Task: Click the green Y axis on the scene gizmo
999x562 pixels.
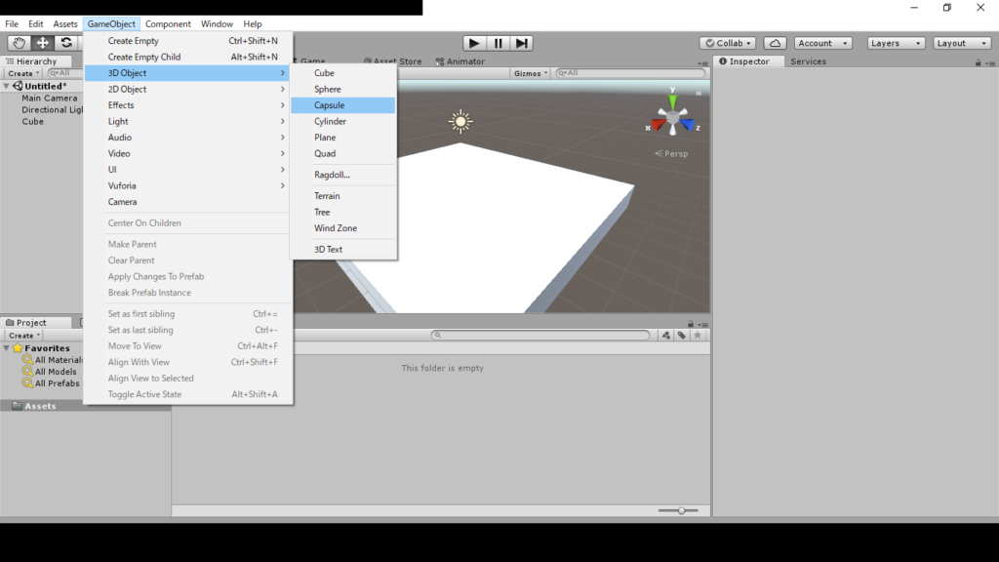Action: 672,100
